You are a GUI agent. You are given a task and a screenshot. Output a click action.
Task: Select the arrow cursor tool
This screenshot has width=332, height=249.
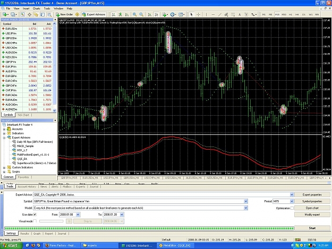coord(192,14)
